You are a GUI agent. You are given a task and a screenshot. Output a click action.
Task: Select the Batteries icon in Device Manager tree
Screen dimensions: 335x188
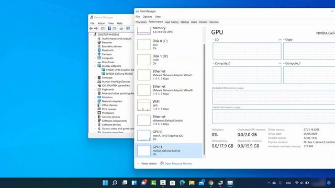(x=99, y=42)
